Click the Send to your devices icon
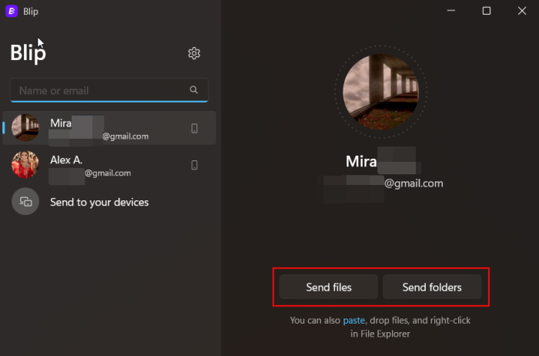Screen dimensions: 539x356 [x=25, y=202]
